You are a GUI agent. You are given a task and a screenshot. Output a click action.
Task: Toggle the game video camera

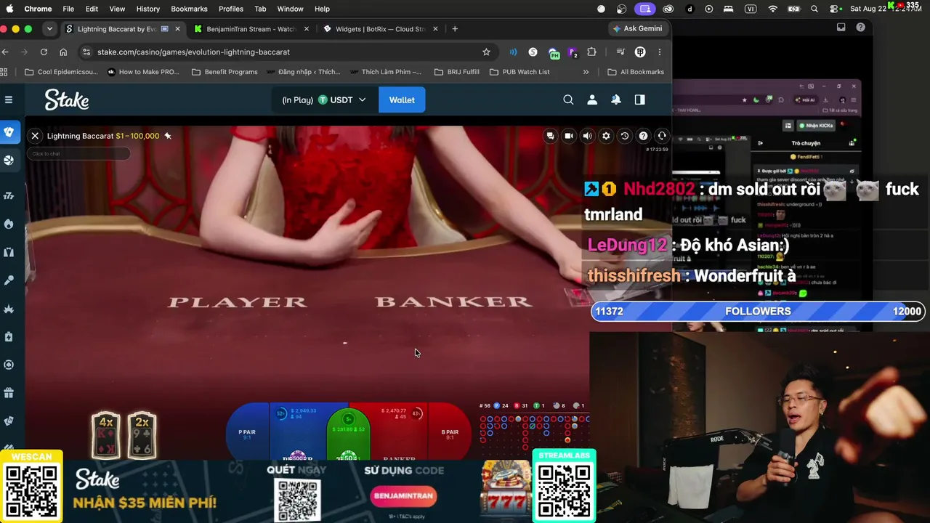(x=569, y=136)
